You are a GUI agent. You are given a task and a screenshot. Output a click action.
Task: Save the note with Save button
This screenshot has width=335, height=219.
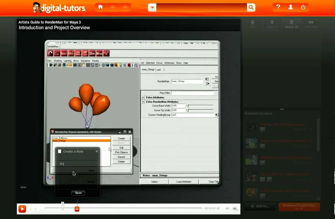(78, 193)
